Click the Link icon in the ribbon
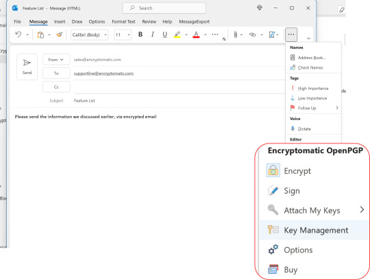The image size is (370, 280). point(252,35)
